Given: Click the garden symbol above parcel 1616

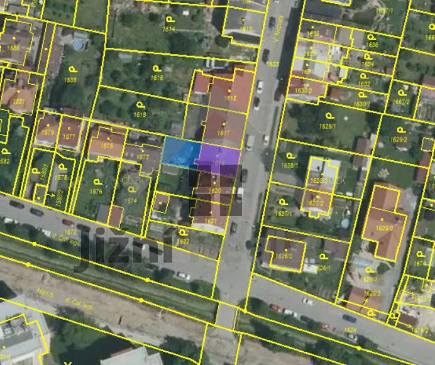Looking at the screenshot, I should click(x=157, y=68).
